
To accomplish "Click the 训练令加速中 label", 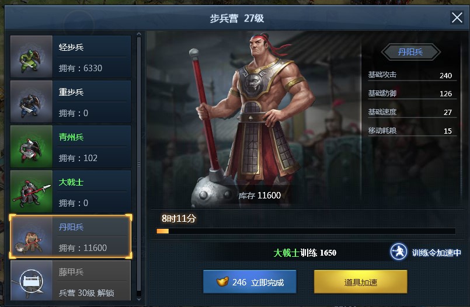I will (437, 253).
